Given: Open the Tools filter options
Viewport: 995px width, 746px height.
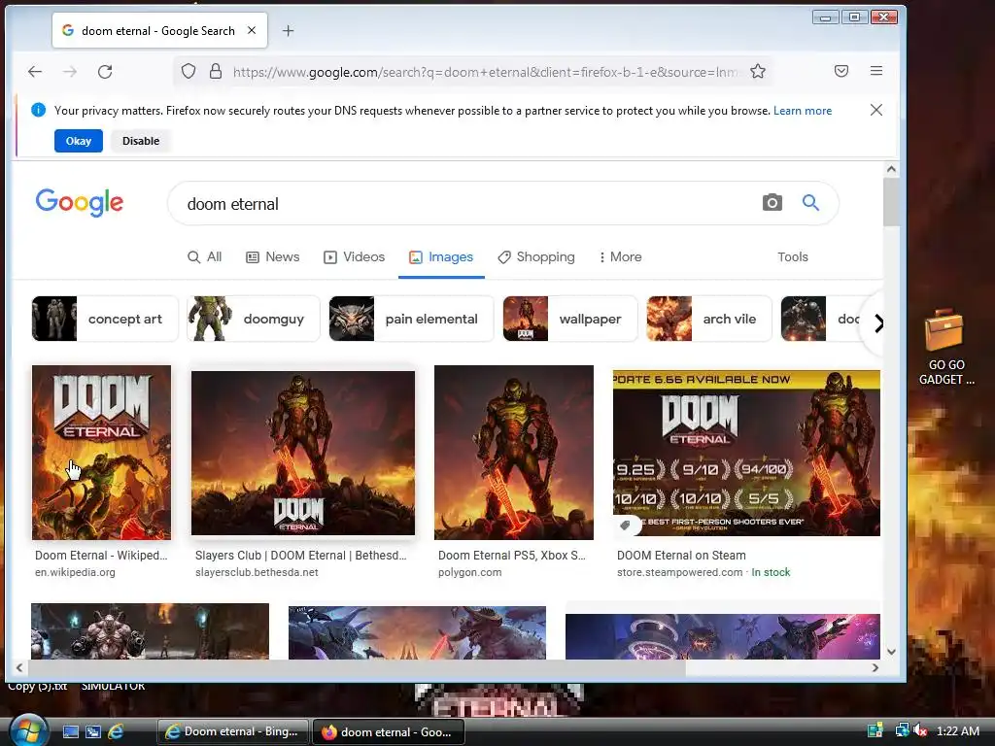Looking at the screenshot, I should [793, 256].
